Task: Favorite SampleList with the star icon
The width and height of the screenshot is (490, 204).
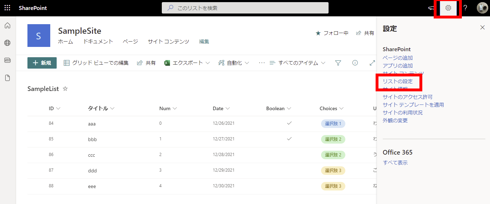Action: tap(65, 89)
